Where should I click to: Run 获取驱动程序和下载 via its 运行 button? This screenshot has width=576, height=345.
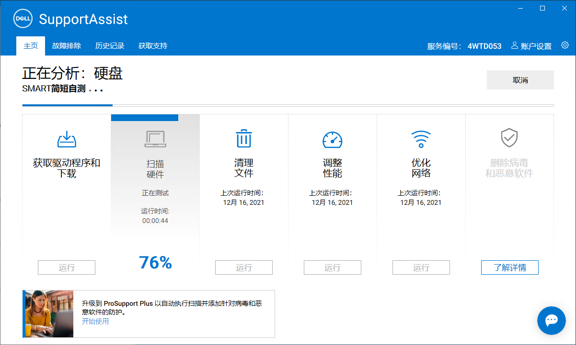click(67, 267)
